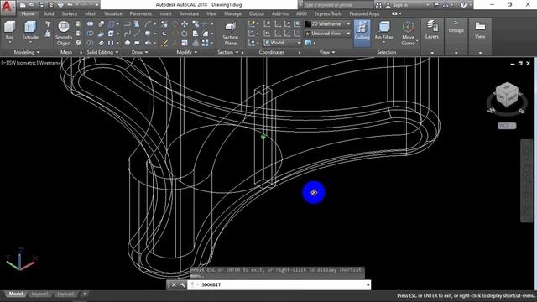
Task: Open the Express Tools ribbon tab
Action: (328, 13)
